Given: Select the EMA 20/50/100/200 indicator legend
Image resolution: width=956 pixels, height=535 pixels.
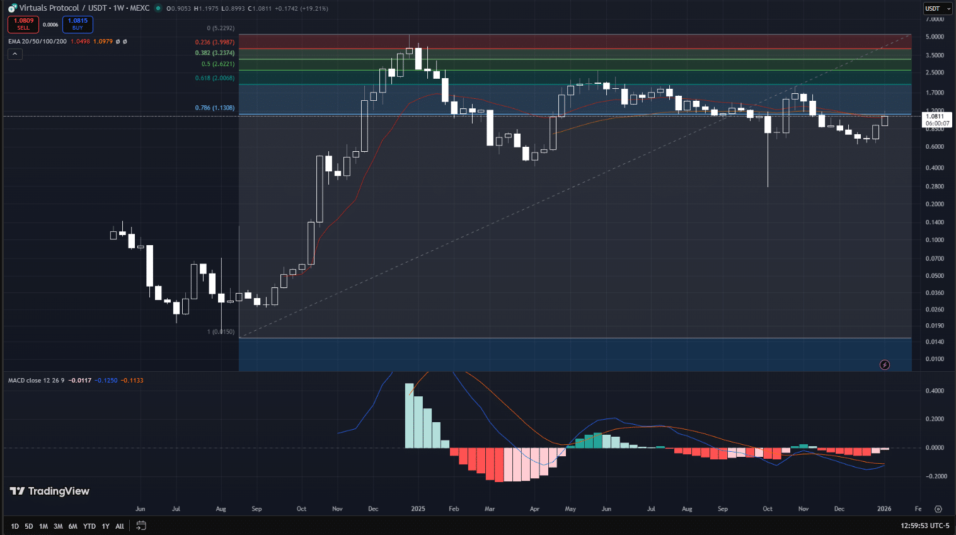Looking at the screenshot, I should (37, 42).
